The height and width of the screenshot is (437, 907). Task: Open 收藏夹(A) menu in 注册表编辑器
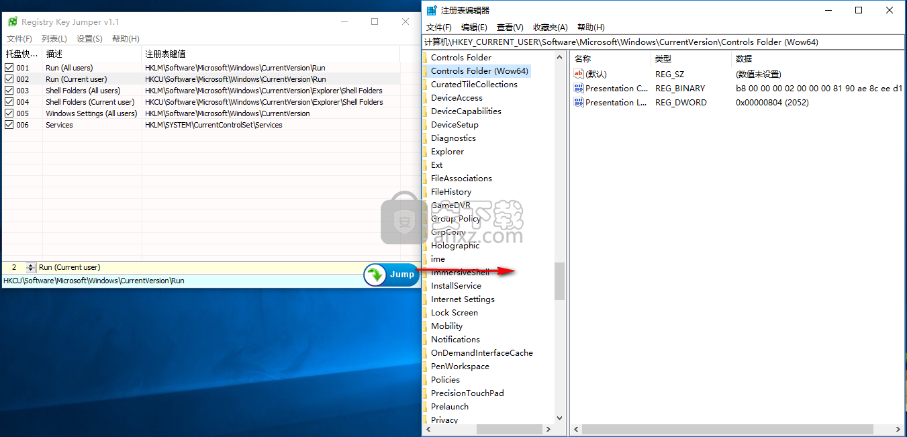pyautogui.click(x=550, y=28)
